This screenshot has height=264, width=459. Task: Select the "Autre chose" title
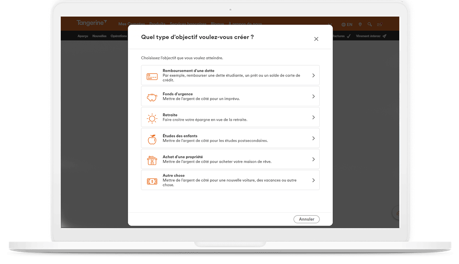pyautogui.click(x=174, y=175)
